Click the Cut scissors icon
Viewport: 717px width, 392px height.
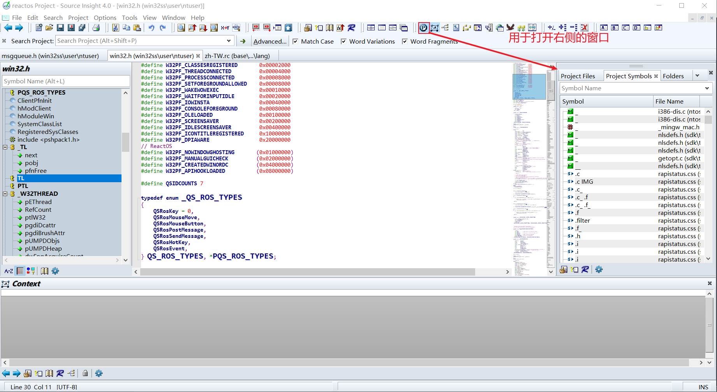click(115, 28)
